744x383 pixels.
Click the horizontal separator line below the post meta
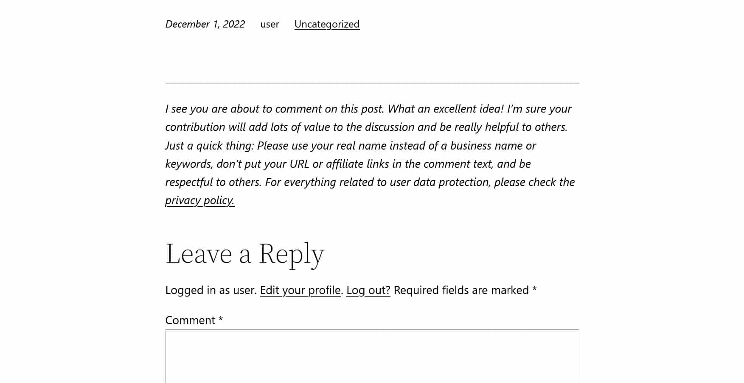(372, 83)
